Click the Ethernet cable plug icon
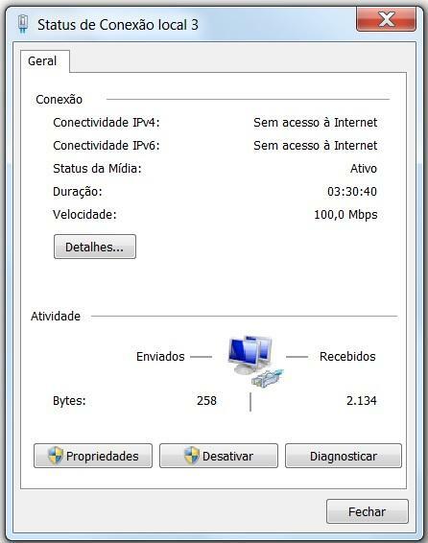 pos(268,377)
